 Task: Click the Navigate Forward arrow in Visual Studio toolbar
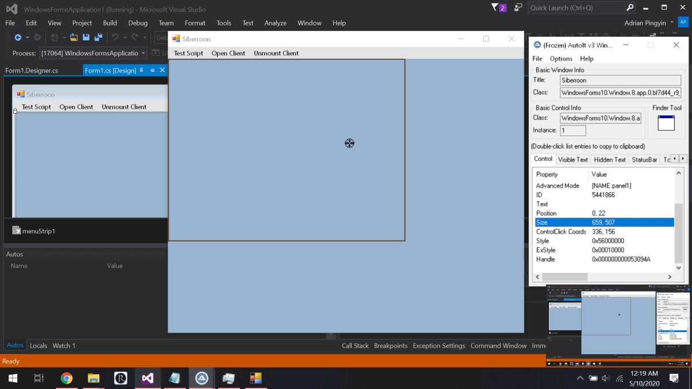[37, 37]
